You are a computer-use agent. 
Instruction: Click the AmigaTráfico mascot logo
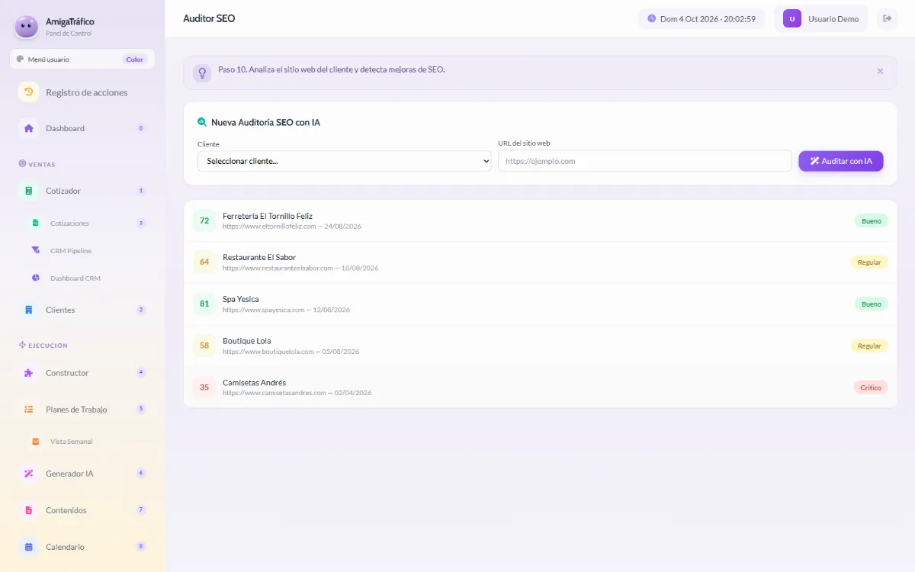(27, 27)
